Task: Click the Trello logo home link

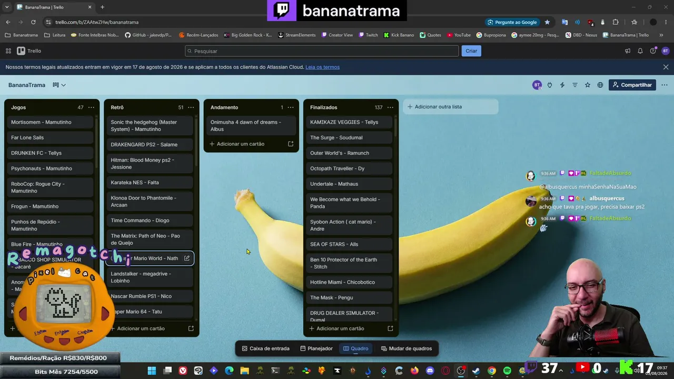Action: click(29, 51)
